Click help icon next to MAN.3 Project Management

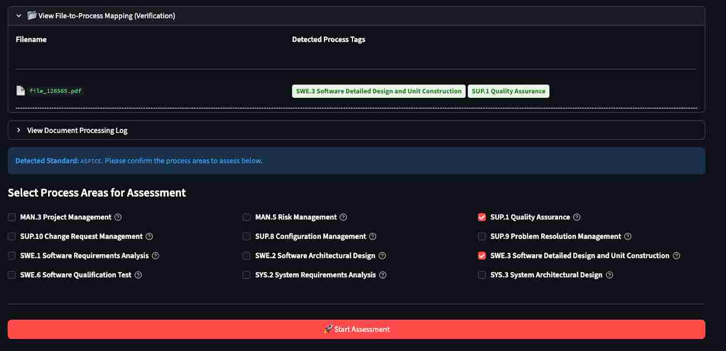pos(118,217)
